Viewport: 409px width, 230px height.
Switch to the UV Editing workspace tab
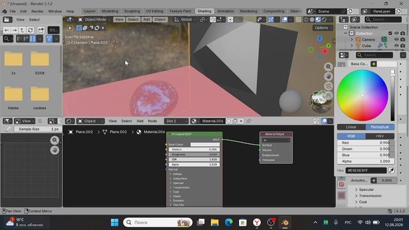[155, 11]
